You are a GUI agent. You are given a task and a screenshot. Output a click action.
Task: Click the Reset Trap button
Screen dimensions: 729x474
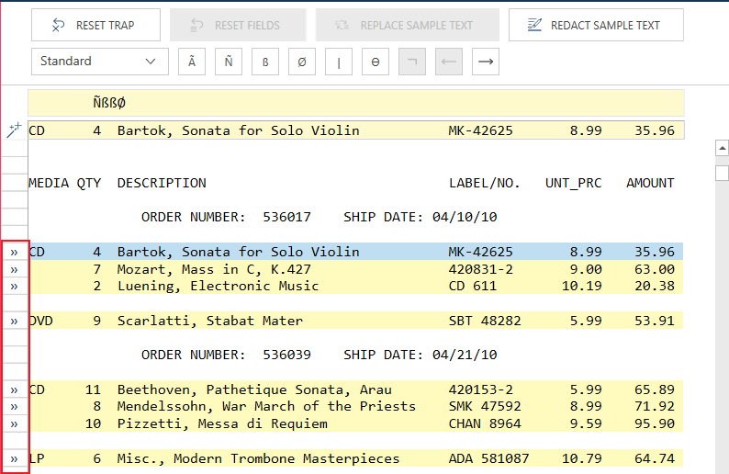click(95, 25)
